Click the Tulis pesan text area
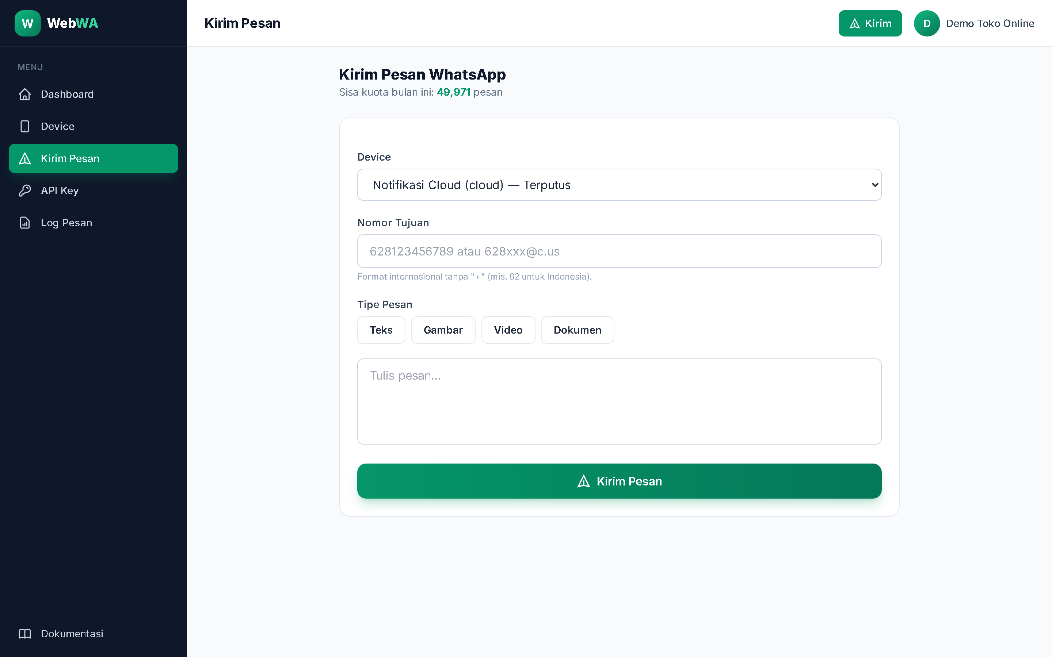The image size is (1052, 657). click(x=619, y=401)
